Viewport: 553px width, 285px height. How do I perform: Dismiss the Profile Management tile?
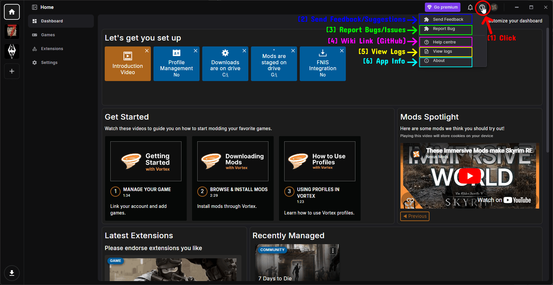coord(196,51)
